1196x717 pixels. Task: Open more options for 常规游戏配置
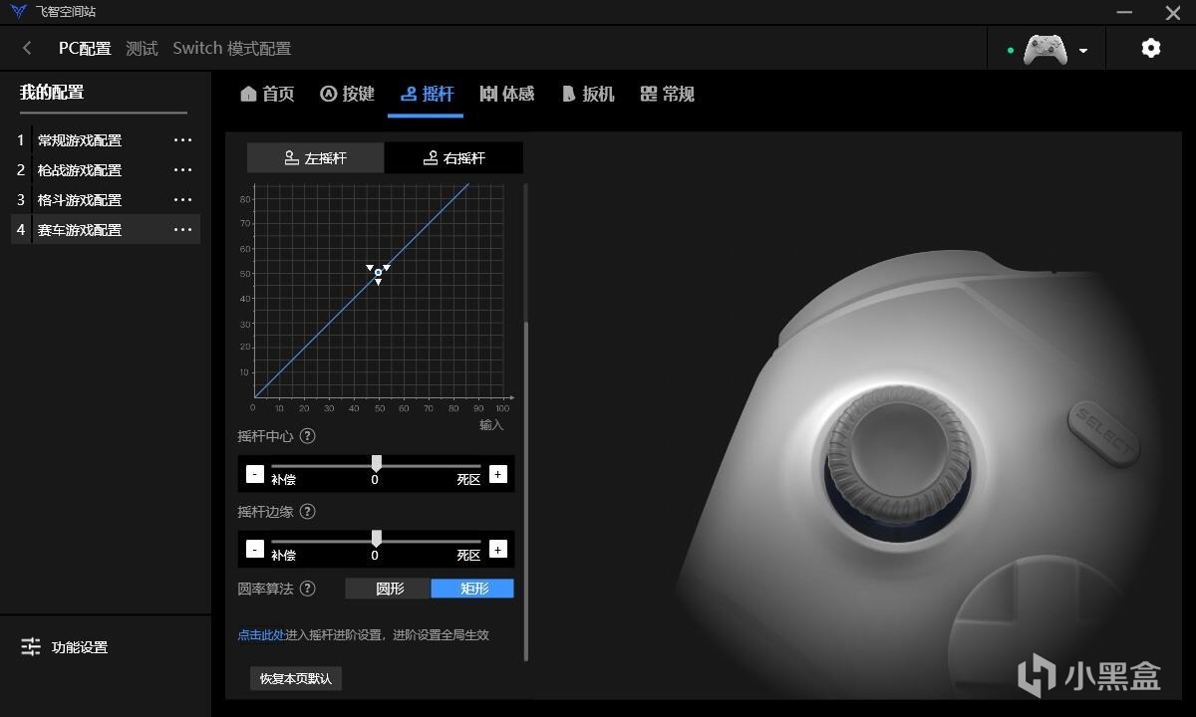[x=182, y=140]
